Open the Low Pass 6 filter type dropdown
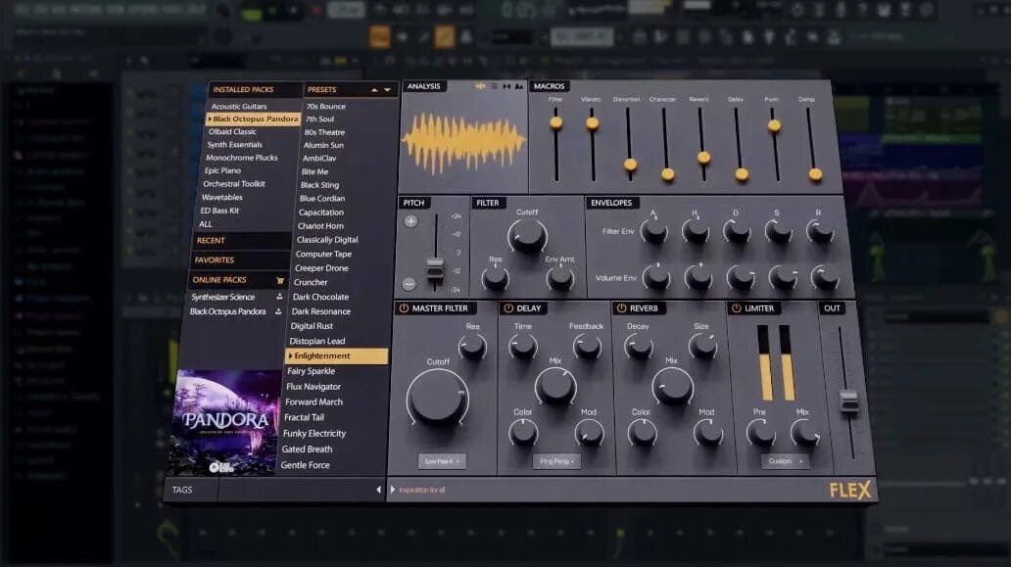Image resolution: width=1011 pixels, height=567 pixels. pyautogui.click(x=442, y=461)
